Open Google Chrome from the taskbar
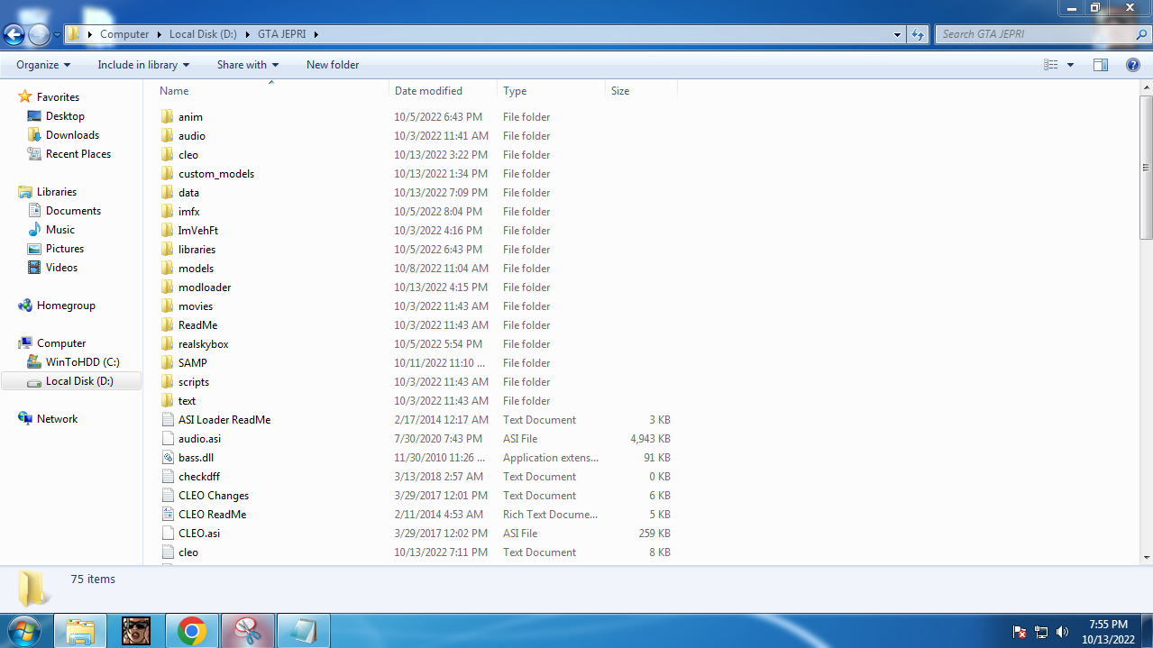1153x648 pixels. [x=192, y=631]
